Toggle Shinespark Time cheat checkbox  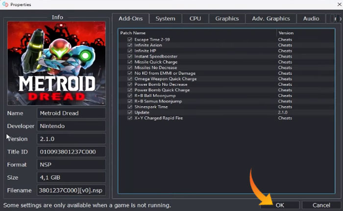[130, 107]
